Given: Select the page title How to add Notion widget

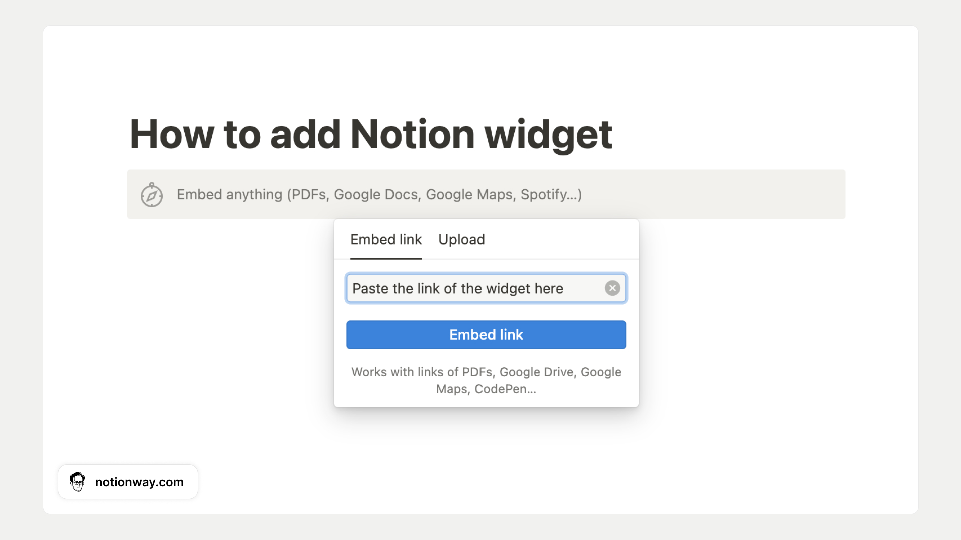Looking at the screenshot, I should (x=370, y=133).
